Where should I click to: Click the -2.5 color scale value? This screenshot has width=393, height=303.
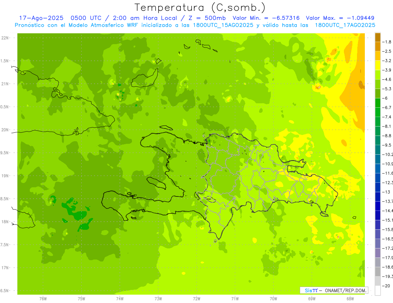(x=387, y=51)
